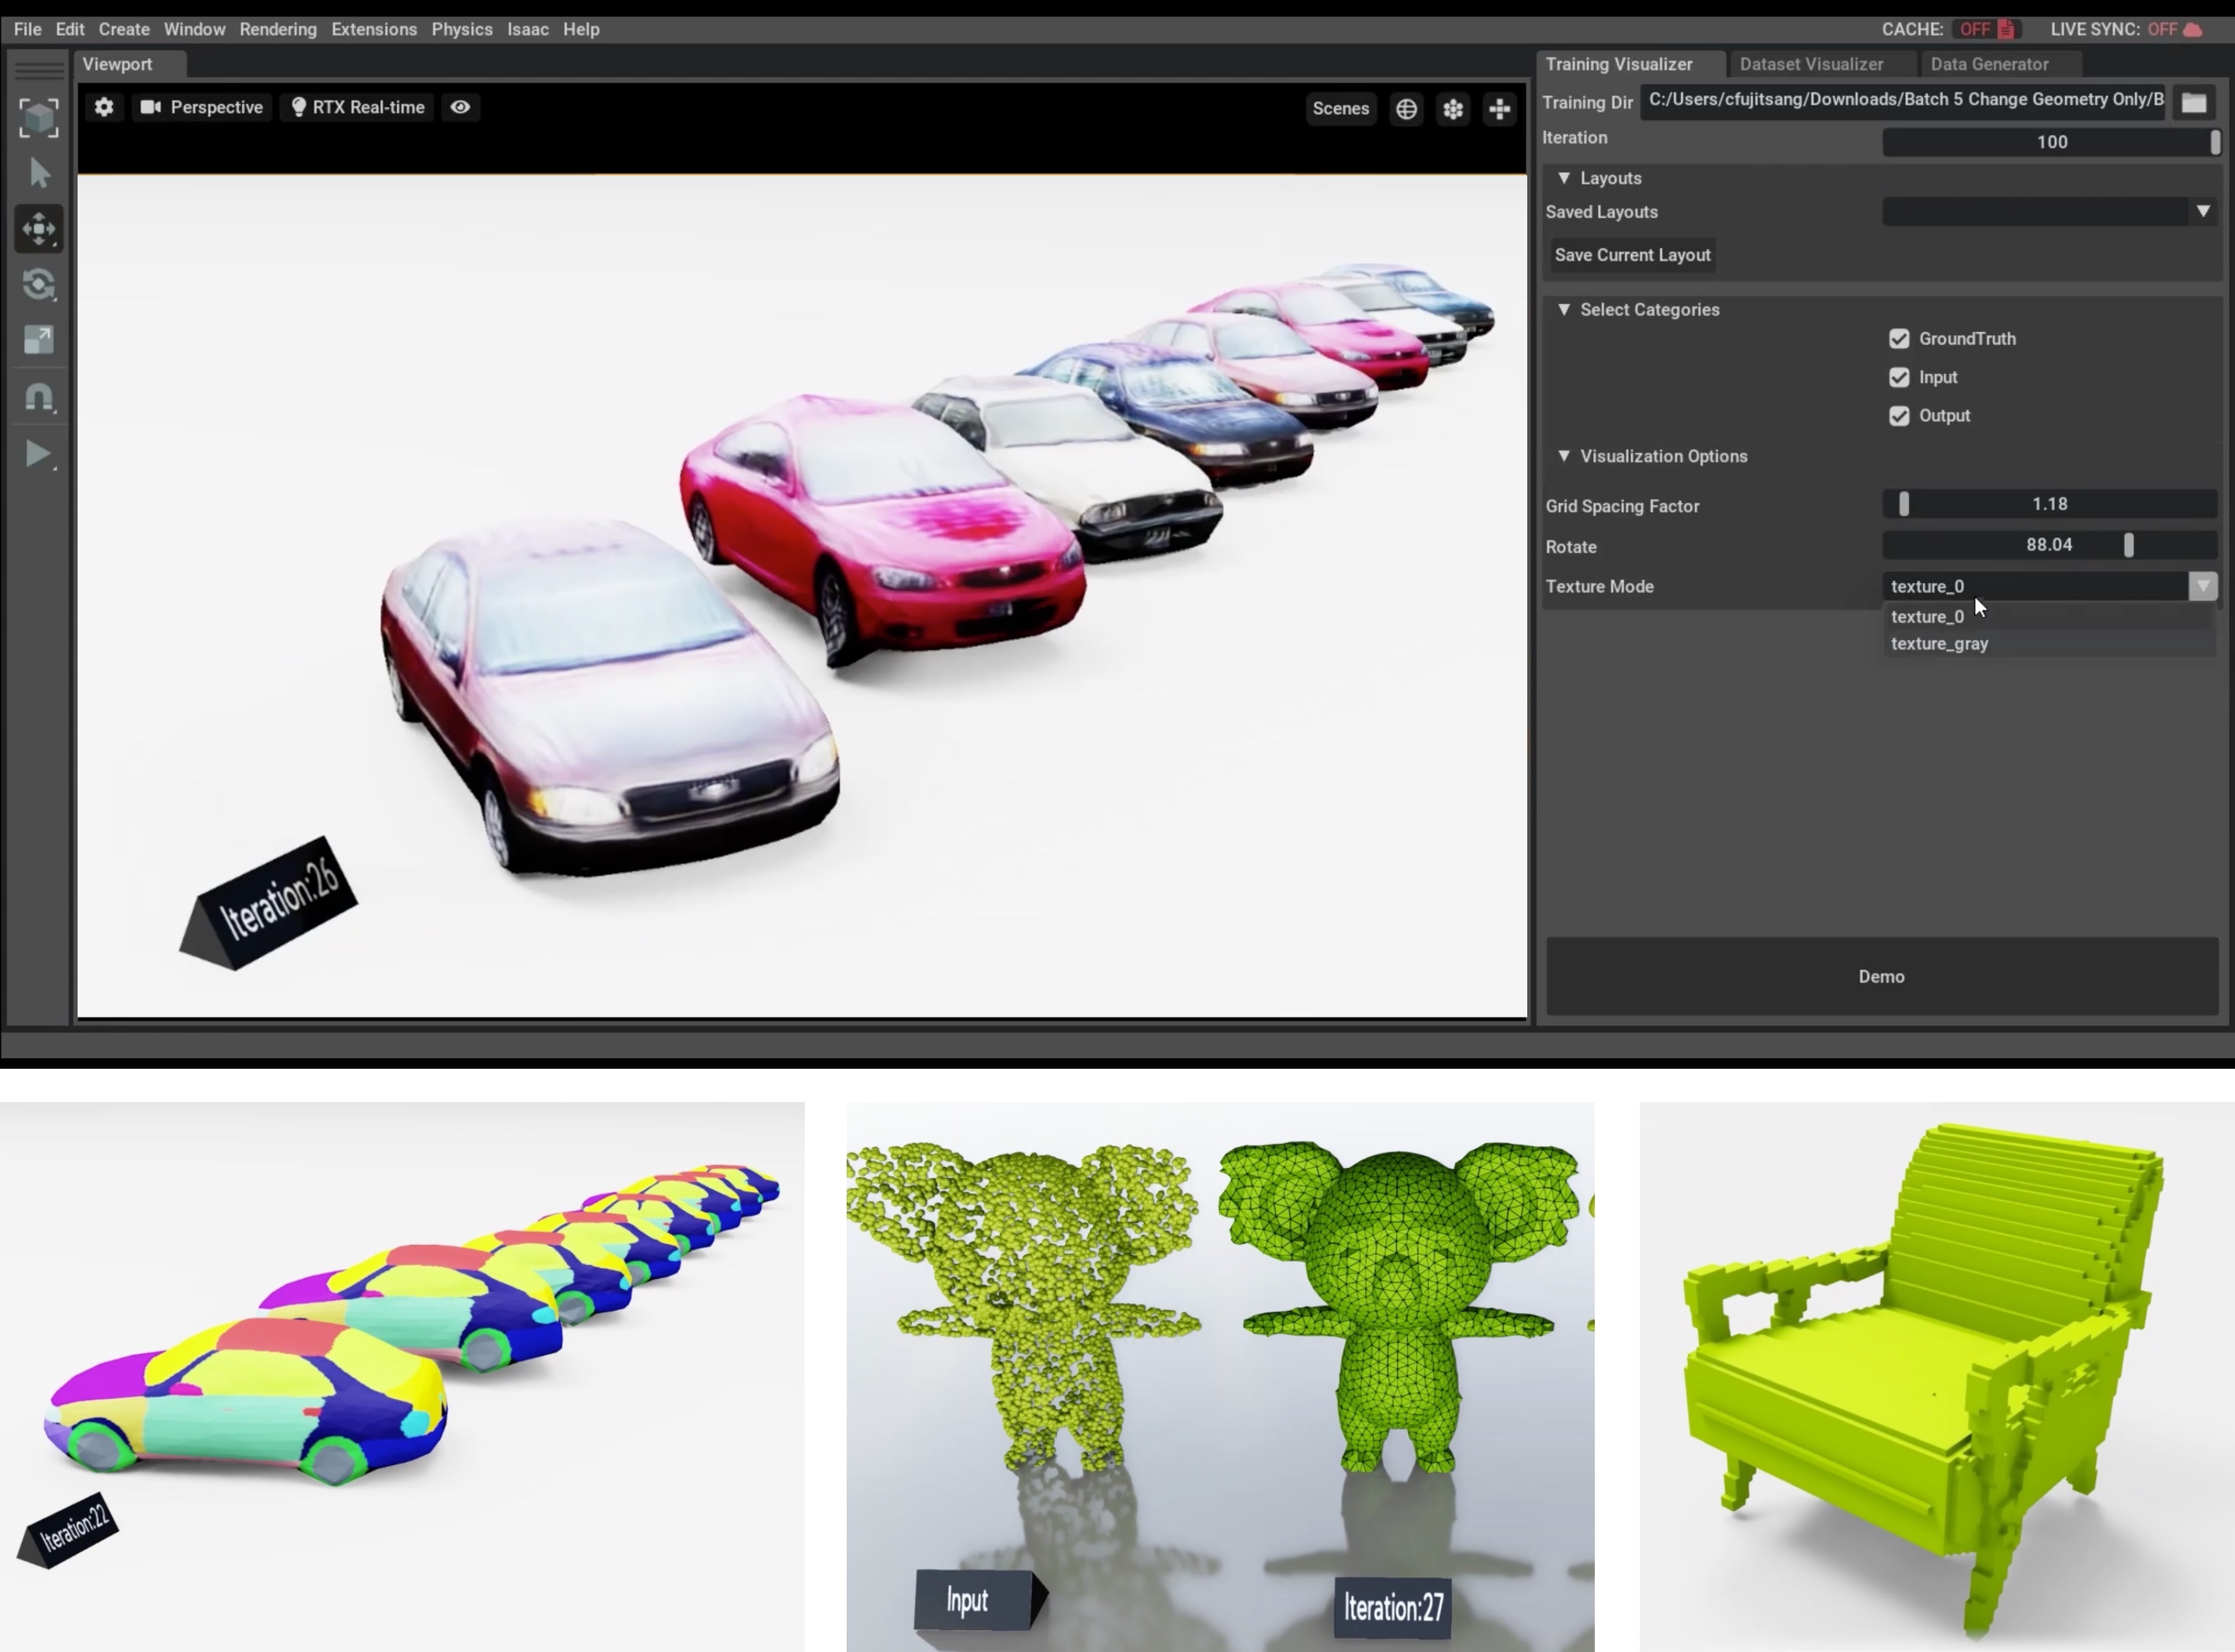Switch to the Dataset Visualizer tab
Viewport: 2235px width, 1652px height.
[x=1811, y=64]
